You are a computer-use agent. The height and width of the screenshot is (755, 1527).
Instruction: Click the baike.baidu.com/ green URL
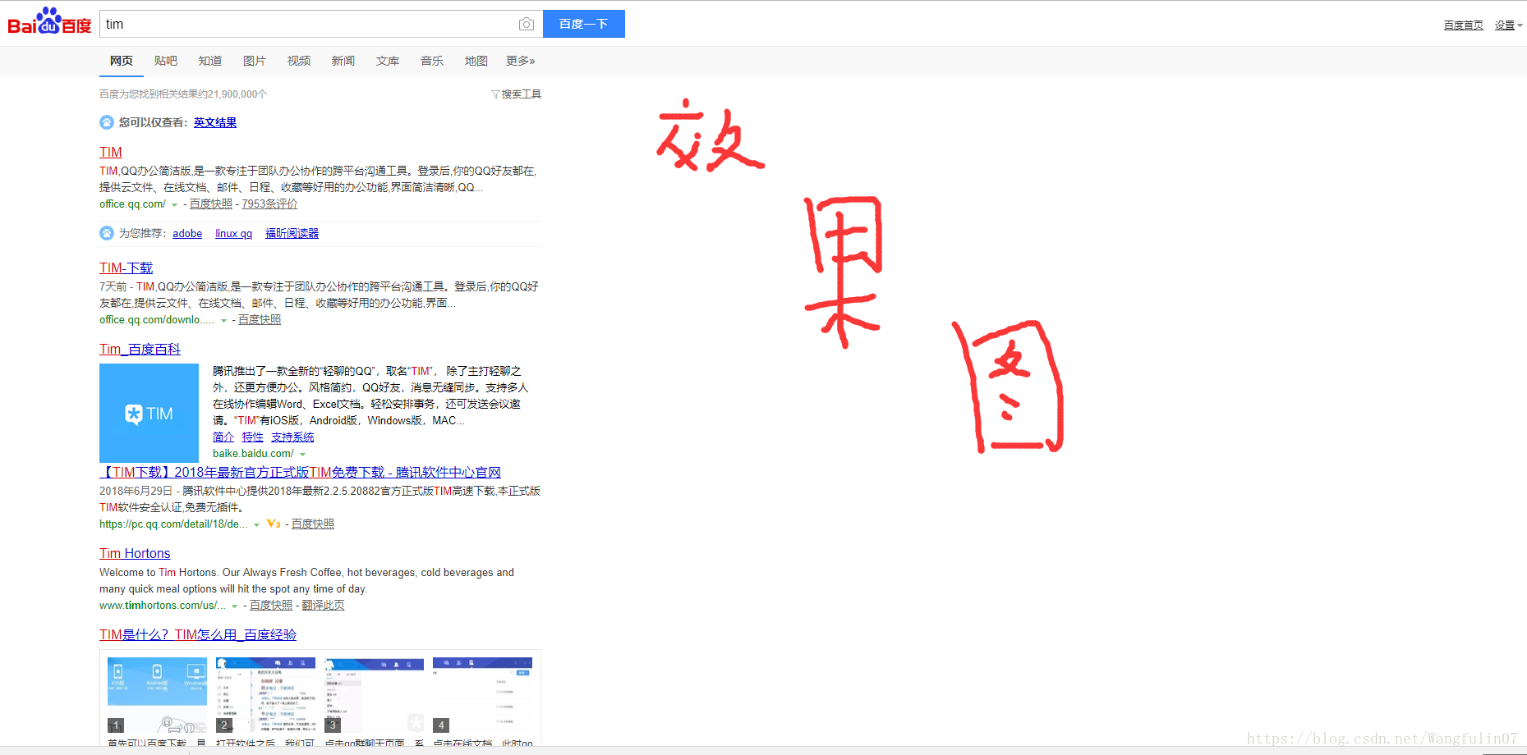click(x=253, y=454)
